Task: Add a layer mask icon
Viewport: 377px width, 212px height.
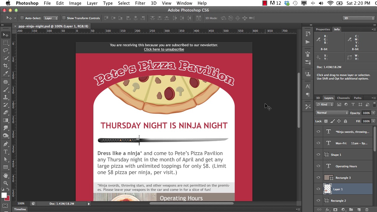Action: coord(335,209)
